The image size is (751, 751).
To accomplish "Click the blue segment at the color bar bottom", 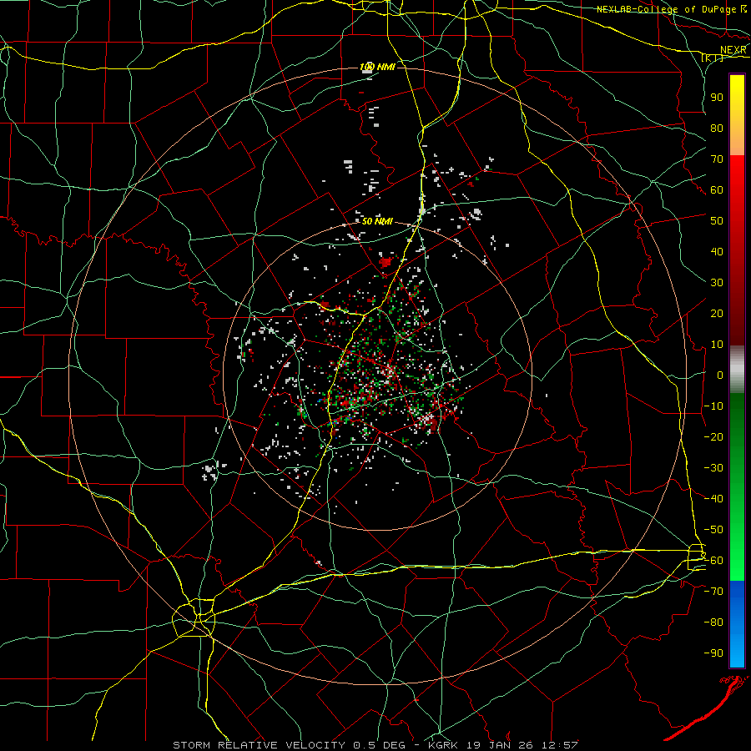I will pyautogui.click(x=737, y=624).
